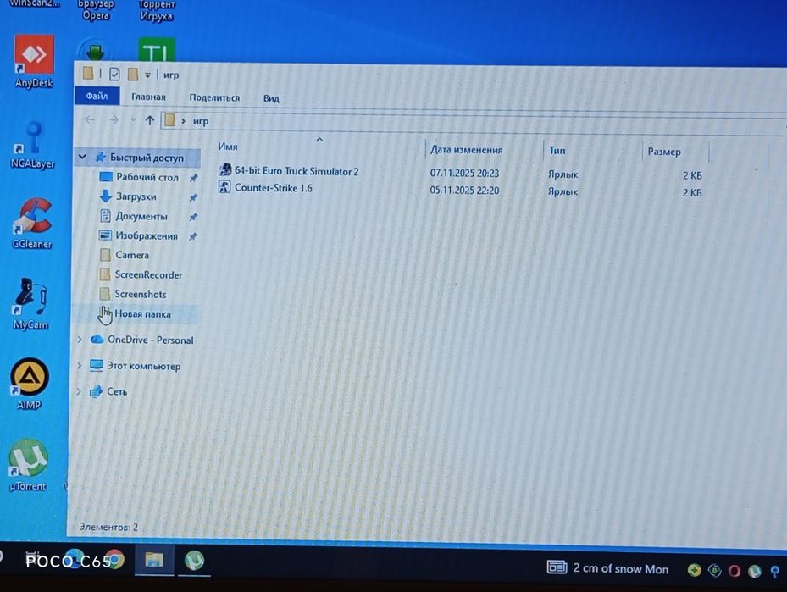Click the date 05.11.2025 22:20
Viewport: 787px width, 592px height.
(464, 191)
